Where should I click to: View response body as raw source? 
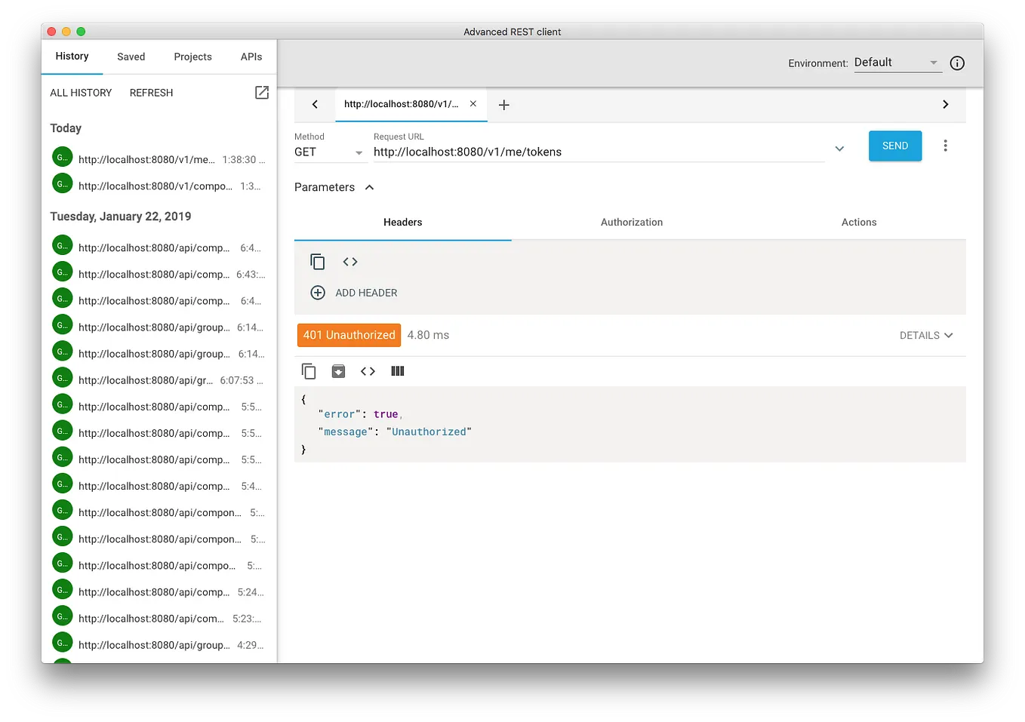tap(368, 370)
